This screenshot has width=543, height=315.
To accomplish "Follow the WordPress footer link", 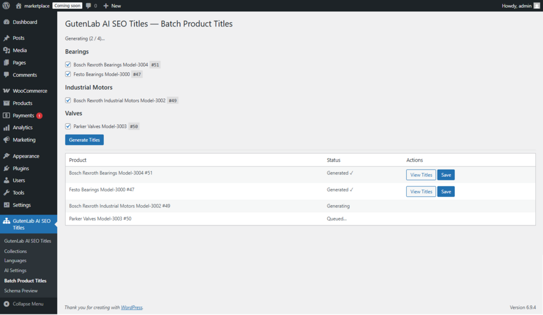I will tap(132, 307).
